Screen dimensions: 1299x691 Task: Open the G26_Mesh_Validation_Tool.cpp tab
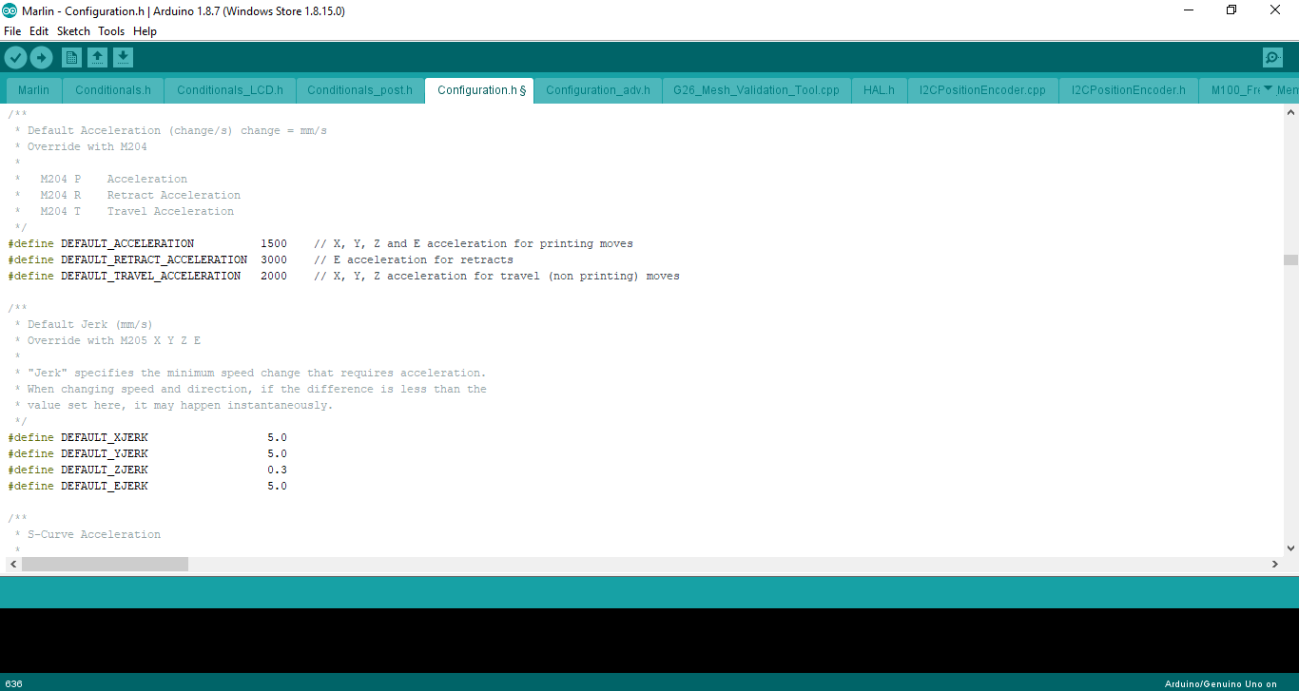pos(756,90)
